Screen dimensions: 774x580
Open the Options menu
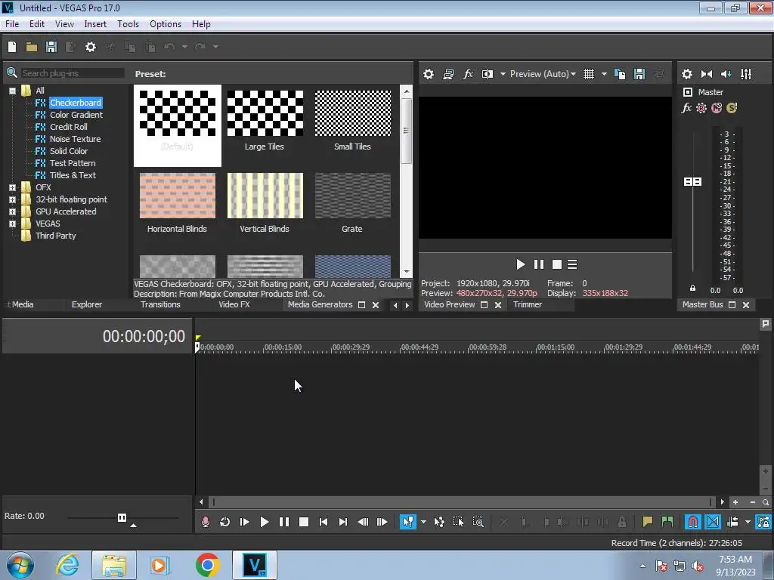(166, 24)
